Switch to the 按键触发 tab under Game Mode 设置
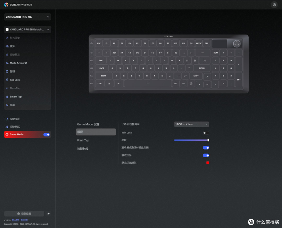The width and height of the screenshot is (282, 228). pyautogui.click(x=83, y=149)
